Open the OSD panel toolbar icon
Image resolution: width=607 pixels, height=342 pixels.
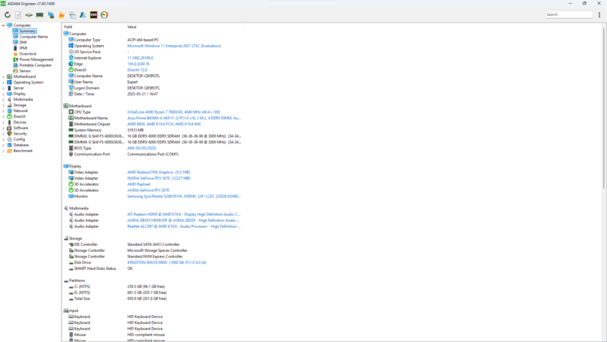coord(94,15)
